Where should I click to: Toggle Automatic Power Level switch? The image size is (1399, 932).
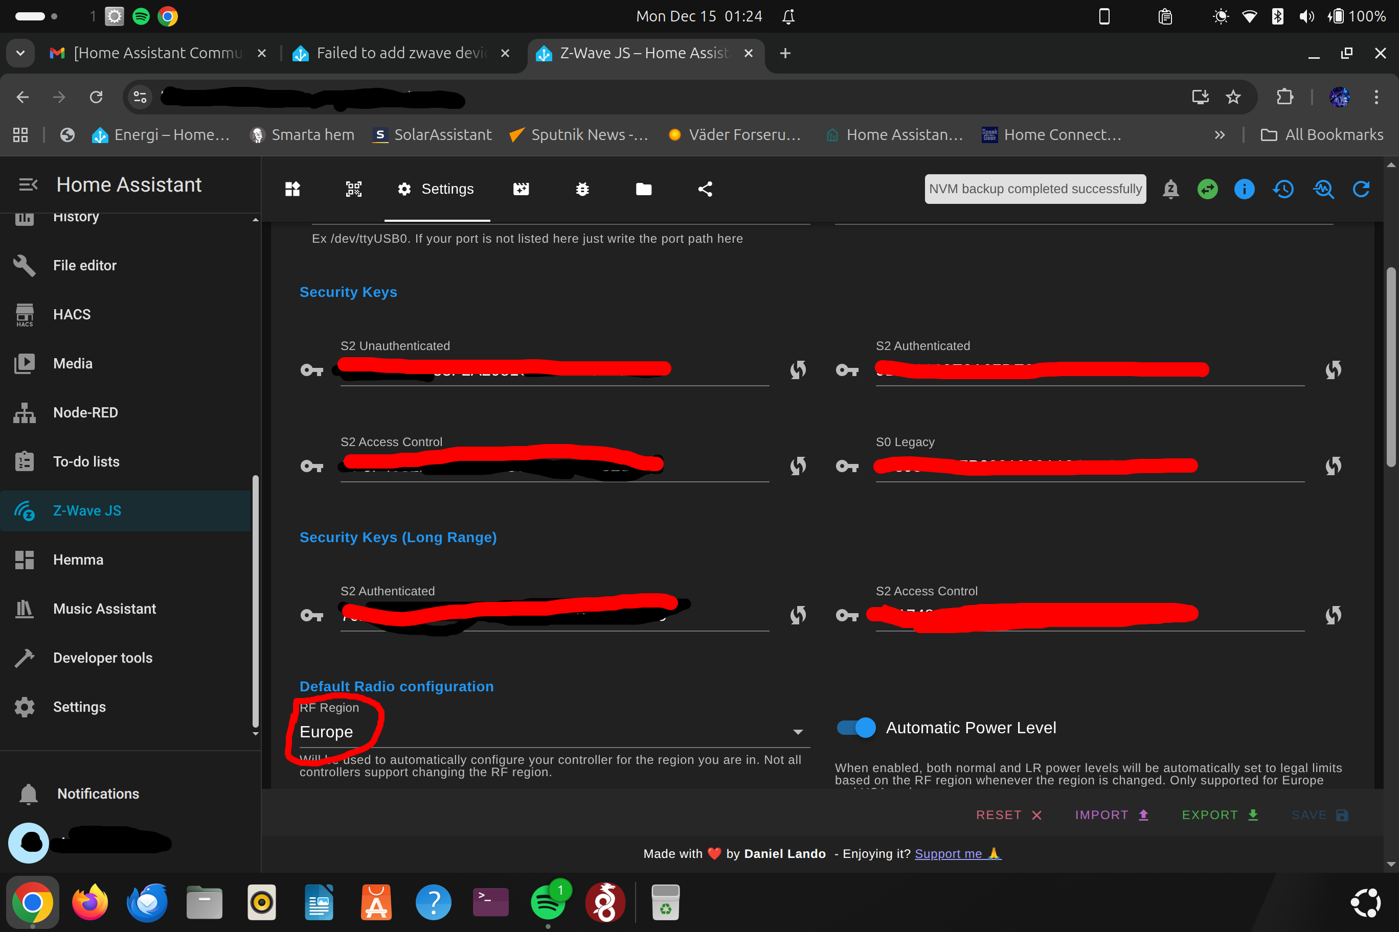point(856,728)
